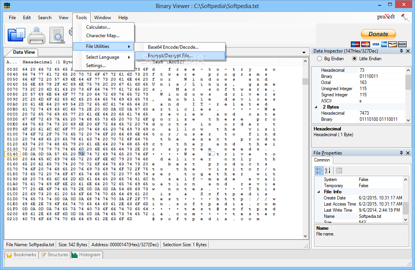Choose Settings... from Tools menu
This screenshot has height=270, width=415.
pos(103,66)
